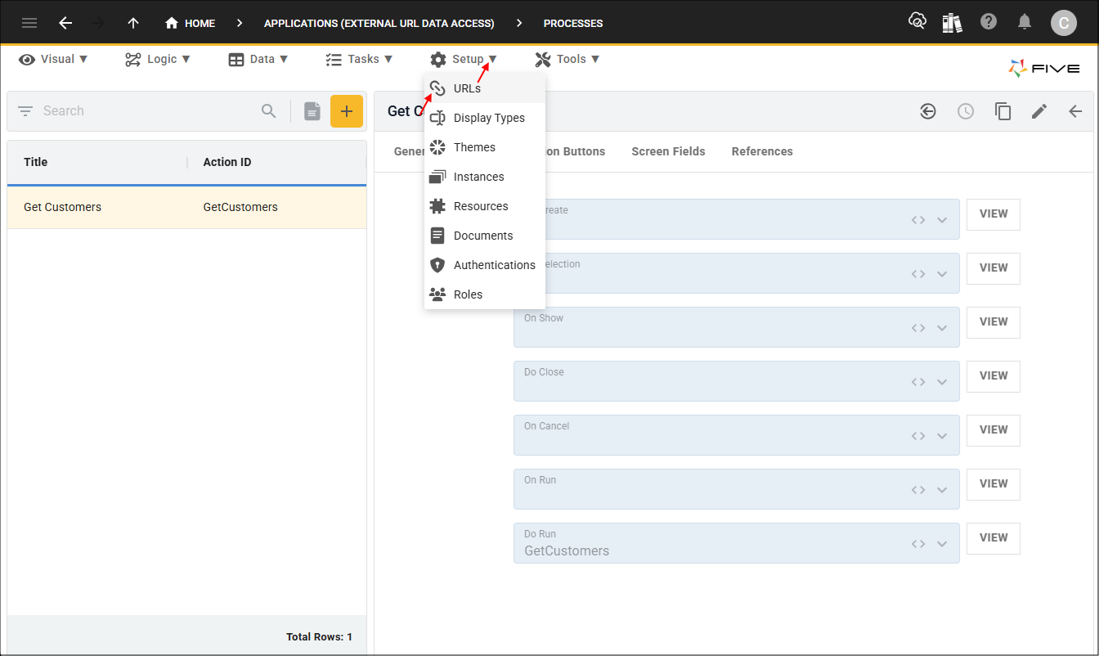1099x656 pixels.
Task: Click the cloud deploy icon
Action: (917, 22)
